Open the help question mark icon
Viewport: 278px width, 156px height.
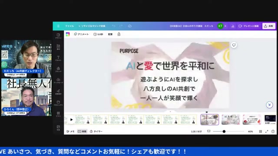tap(273, 131)
